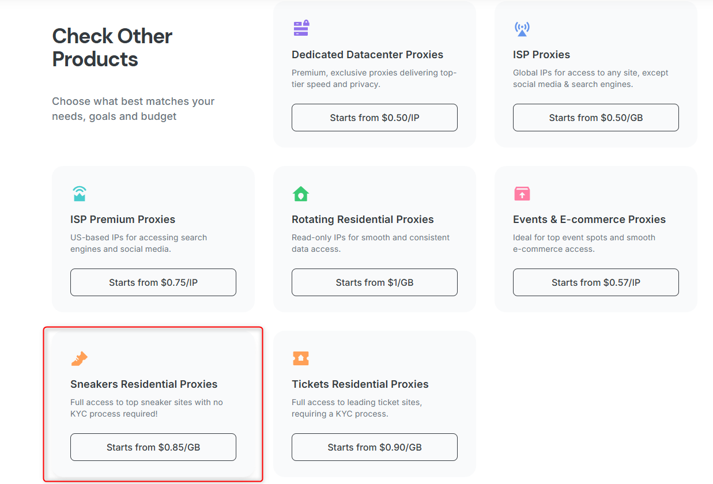Open the Rotating Residential Proxies title

[x=363, y=220]
